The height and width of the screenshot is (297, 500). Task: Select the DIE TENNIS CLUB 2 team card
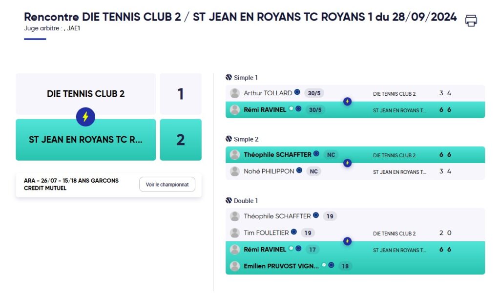pyautogui.click(x=86, y=94)
